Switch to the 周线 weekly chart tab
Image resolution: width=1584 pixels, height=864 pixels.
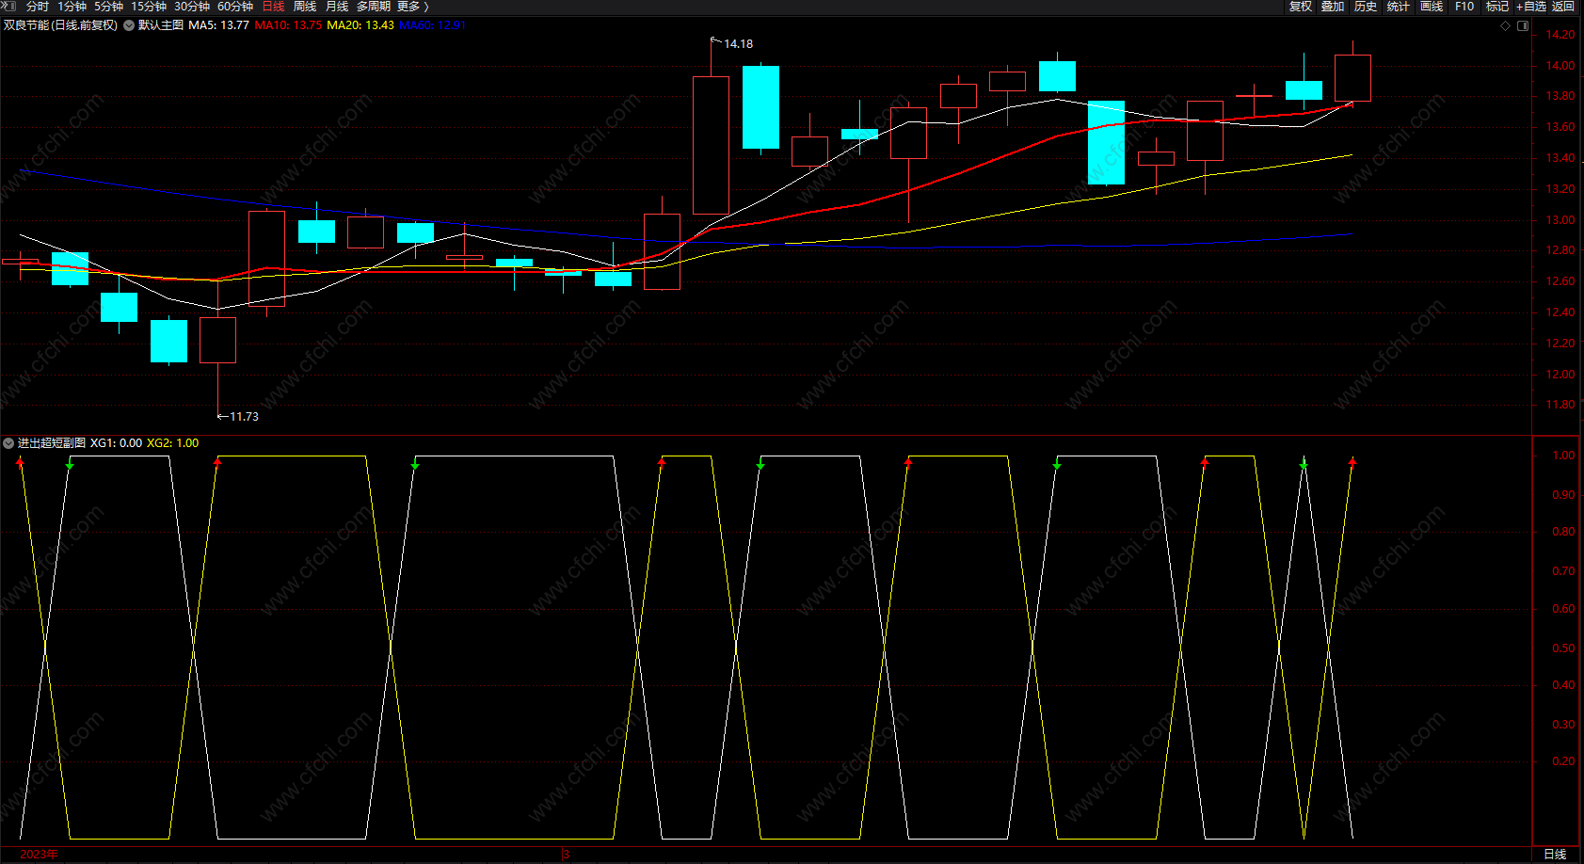click(x=305, y=7)
